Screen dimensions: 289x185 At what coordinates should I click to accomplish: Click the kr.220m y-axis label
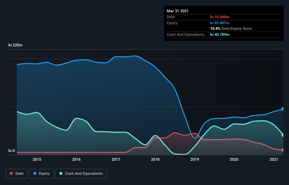[x=15, y=45]
